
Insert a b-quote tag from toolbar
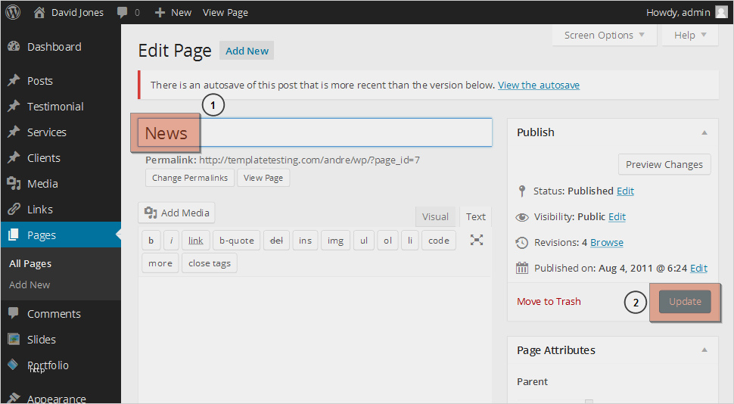[236, 241]
